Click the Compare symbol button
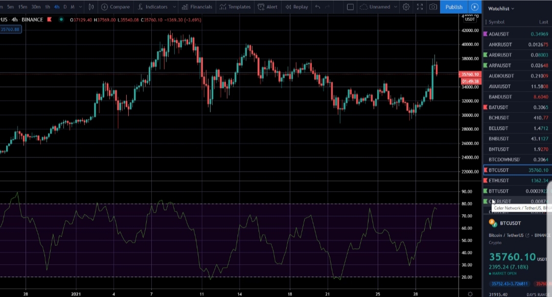The height and width of the screenshot is (297, 552). tap(116, 7)
